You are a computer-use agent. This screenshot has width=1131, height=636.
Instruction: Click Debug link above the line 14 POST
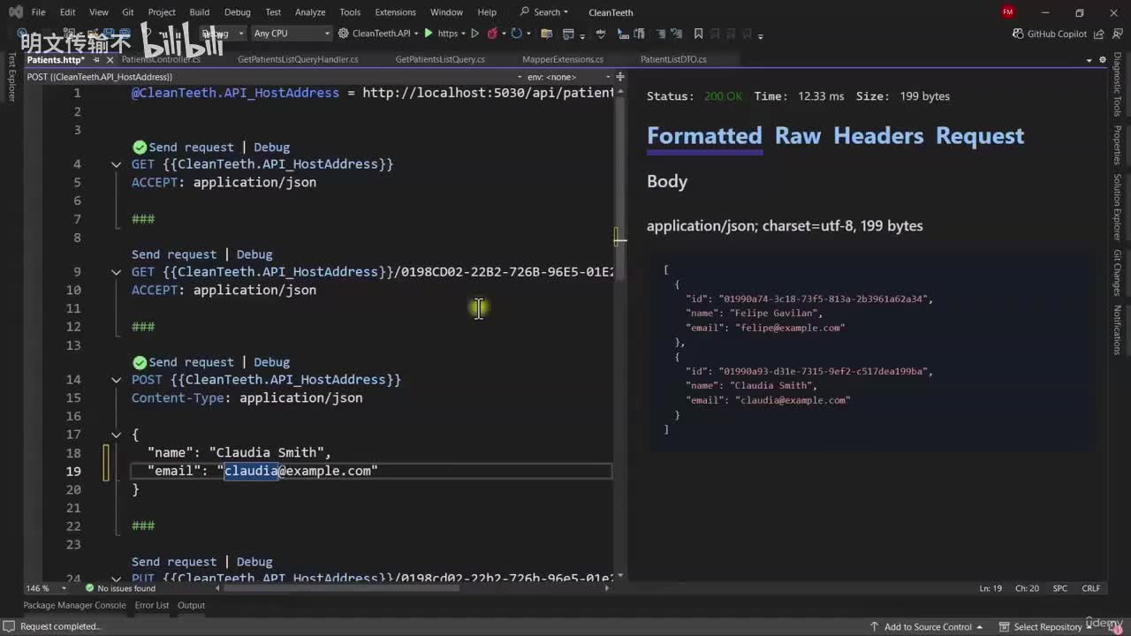tap(272, 362)
